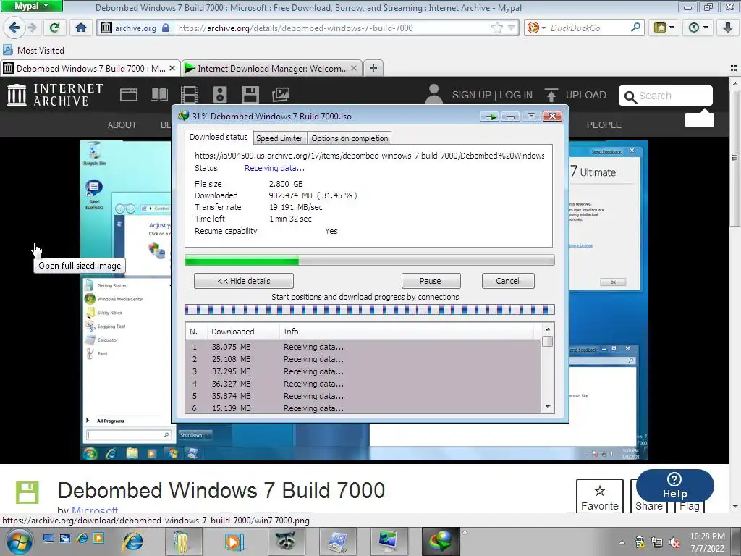Image resolution: width=741 pixels, height=556 pixels.
Task: Open the downloads arrow button
Action: [x=728, y=28]
